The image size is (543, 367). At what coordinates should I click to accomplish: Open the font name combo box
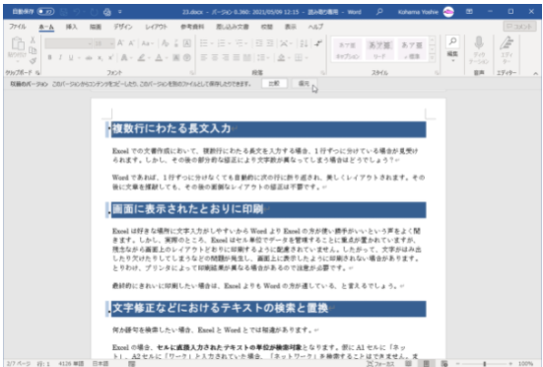68,43
